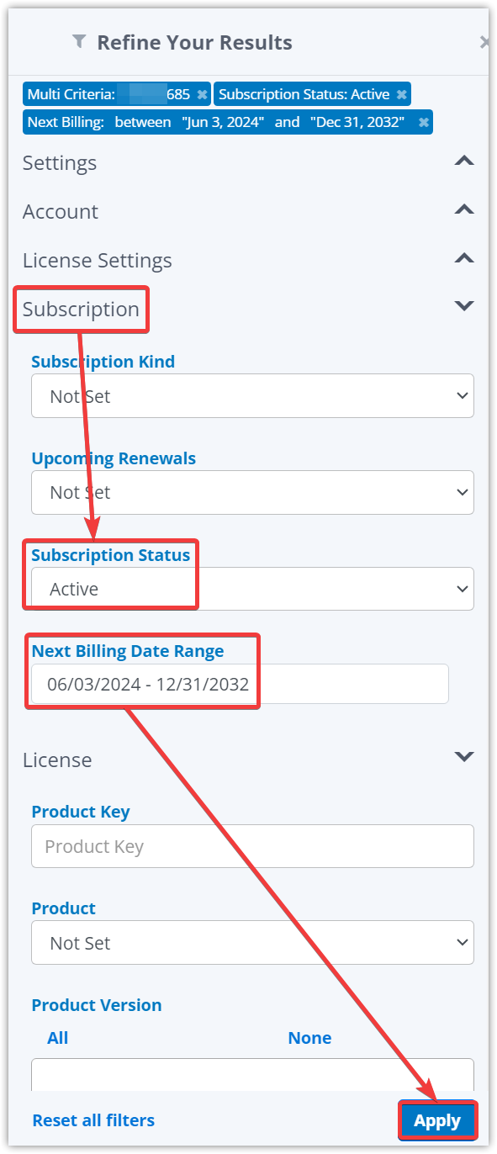Open the Subscription Kind dropdown
Viewport: 497px width, 1154px height.
pyautogui.click(x=252, y=395)
